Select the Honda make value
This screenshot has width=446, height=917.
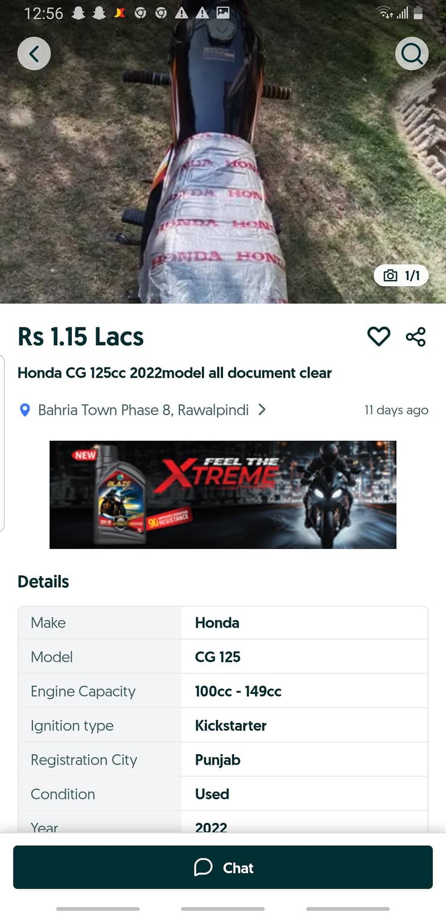pos(217,622)
